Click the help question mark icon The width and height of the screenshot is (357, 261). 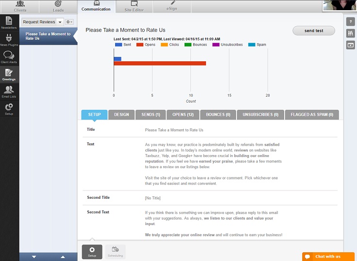pyautogui.click(x=350, y=22)
